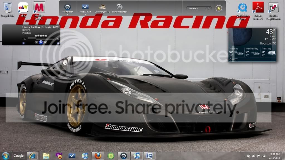Click bottom-right icon in media gadget

pos(58,43)
